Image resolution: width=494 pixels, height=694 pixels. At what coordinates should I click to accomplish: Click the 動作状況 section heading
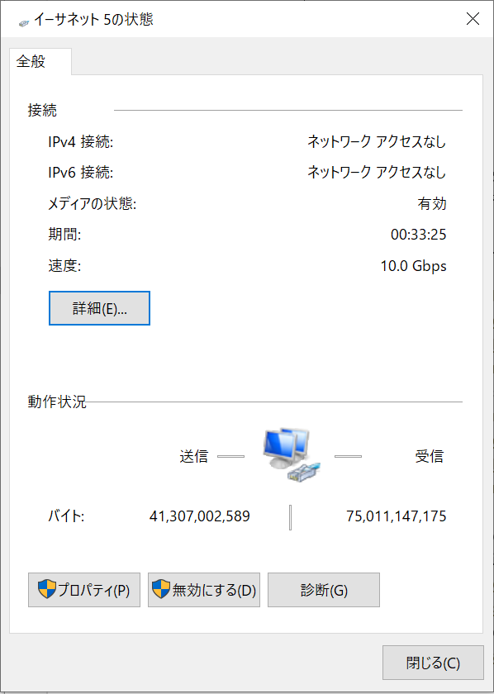point(57,402)
